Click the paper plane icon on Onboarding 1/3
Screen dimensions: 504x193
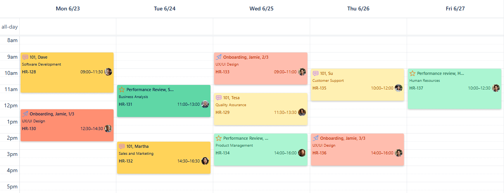tap(25, 114)
